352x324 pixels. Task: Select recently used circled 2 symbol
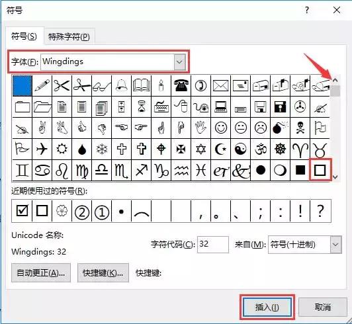tap(82, 211)
